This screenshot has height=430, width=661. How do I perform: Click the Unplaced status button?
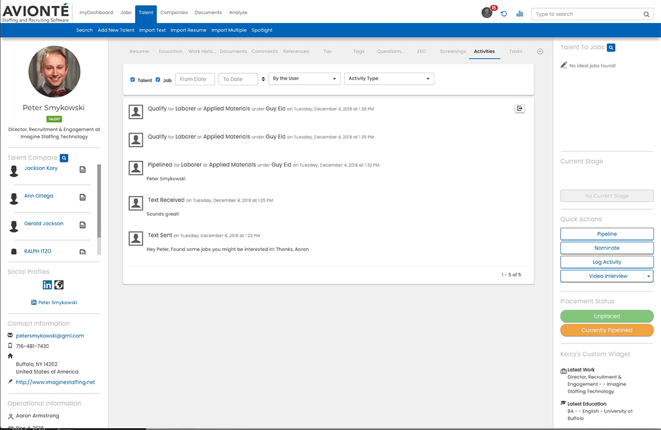click(607, 316)
